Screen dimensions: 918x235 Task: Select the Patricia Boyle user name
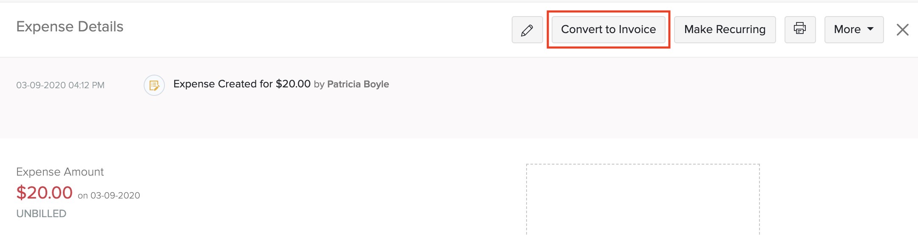(358, 84)
